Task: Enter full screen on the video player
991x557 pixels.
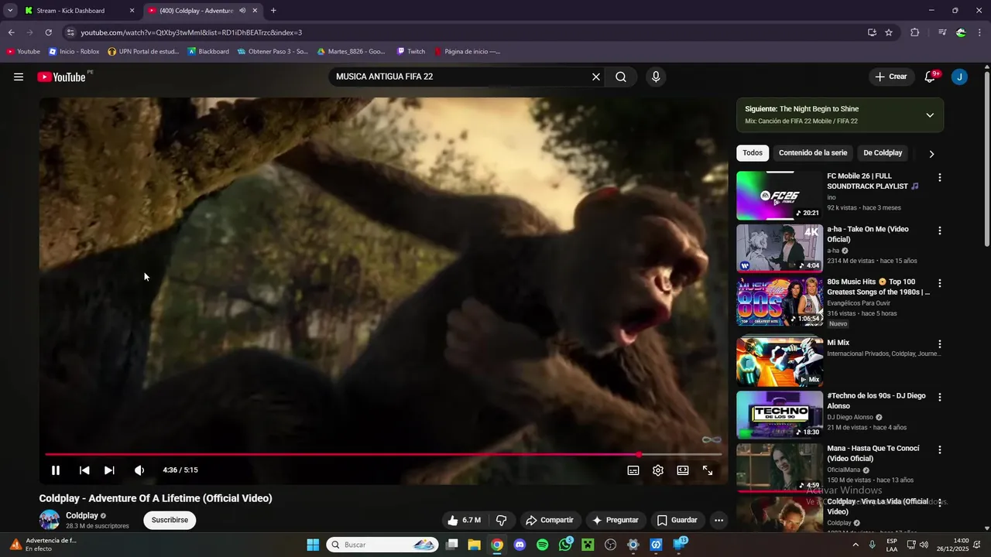Action: click(708, 470)
